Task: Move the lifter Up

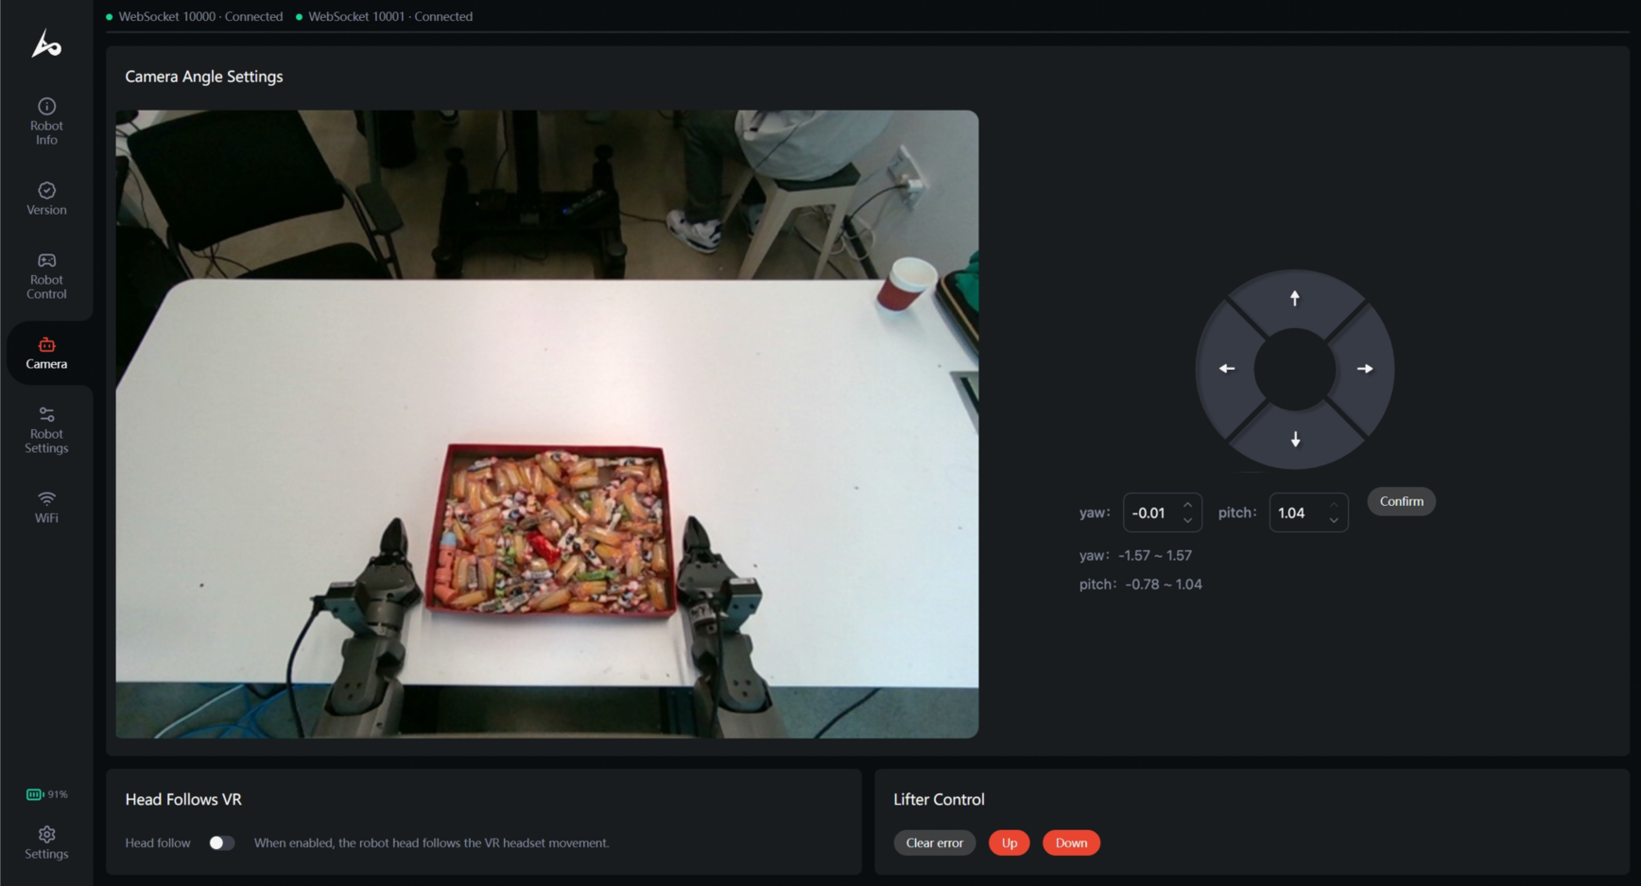Action: [1009, 843]
